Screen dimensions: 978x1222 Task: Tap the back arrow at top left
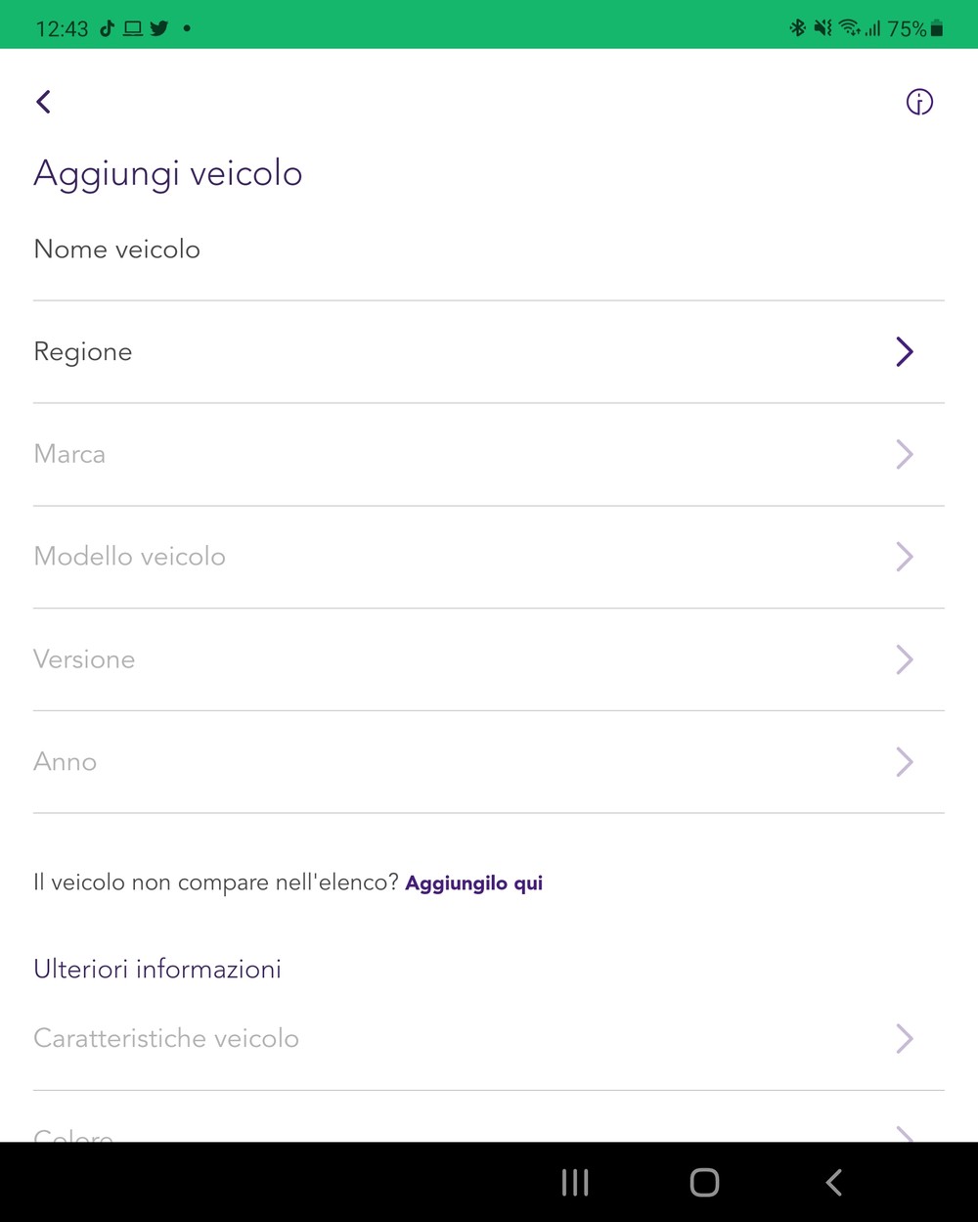(43, 102)
